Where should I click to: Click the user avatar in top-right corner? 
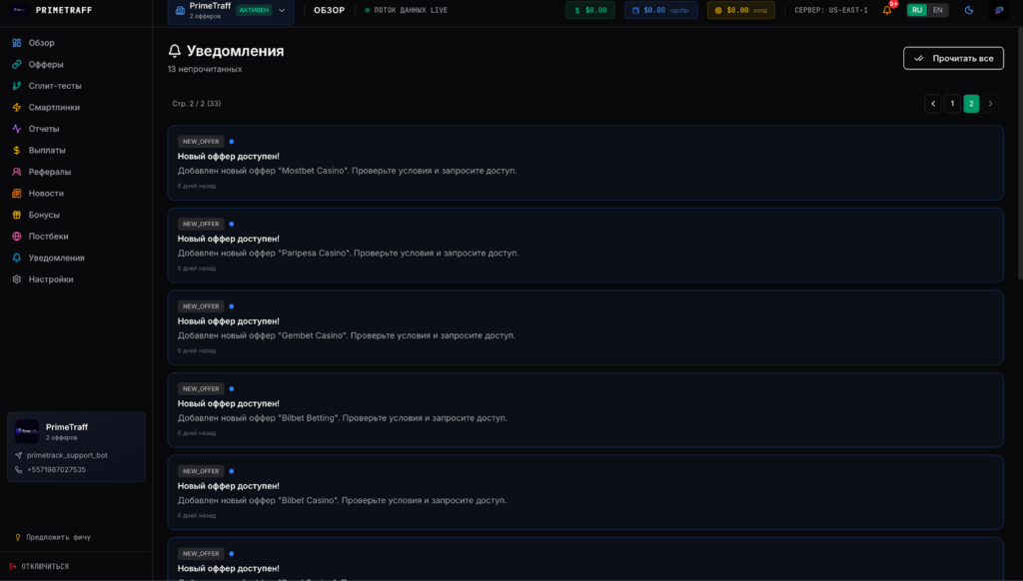tap(999, 10)
